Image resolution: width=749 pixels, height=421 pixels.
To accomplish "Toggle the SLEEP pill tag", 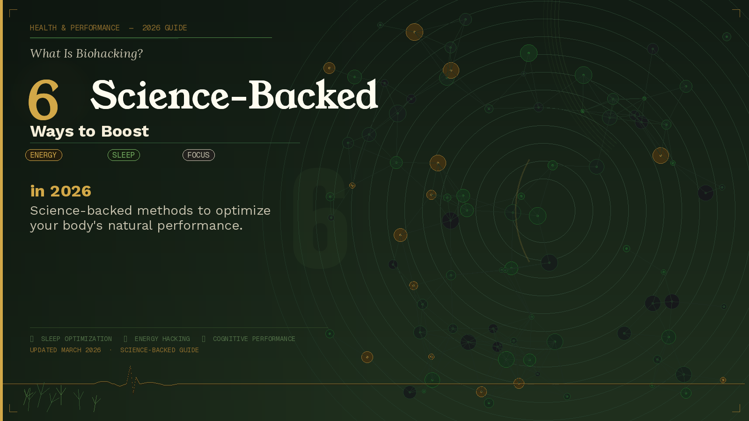I will (x=124, y=155).
